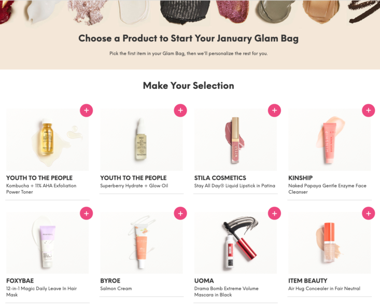
Task: Open Stila lipstick product photo
Action: 235,139
